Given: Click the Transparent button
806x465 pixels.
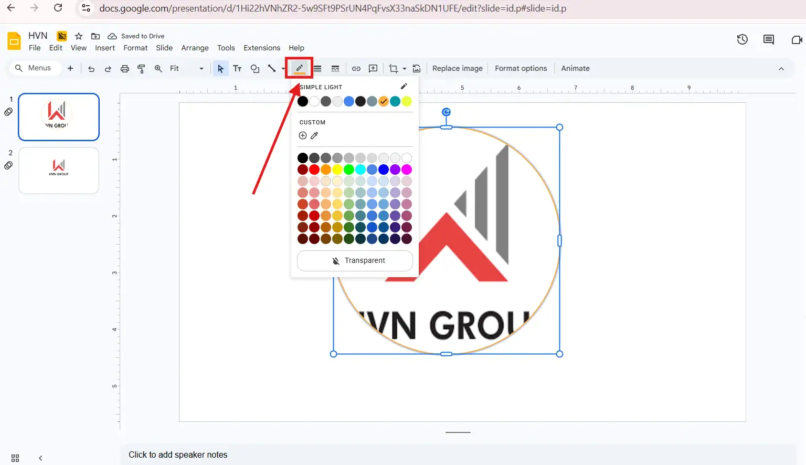Looking at the screenshot, I should click(355, 261).
